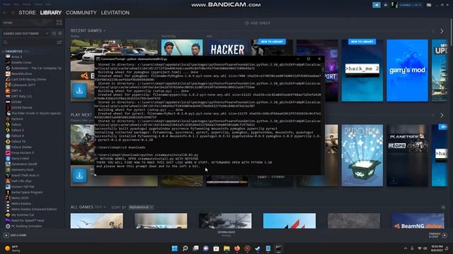This screenshot has width=453, height=254.
Task: Open Steam icon on taskbar
Action: (258, 248)
